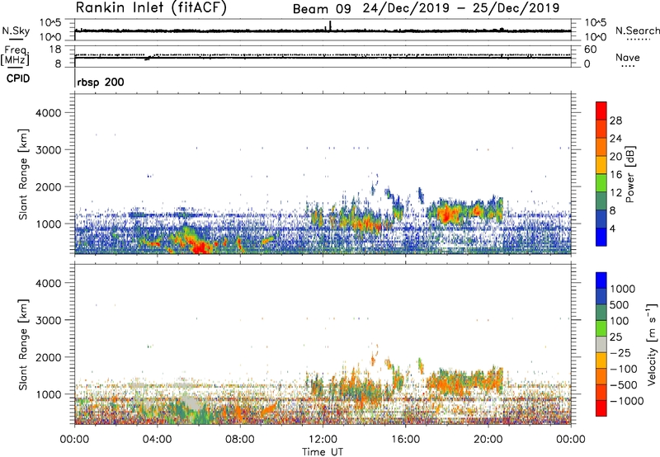
Task: Click the 'CPID' label
Action: pyautogui.click(x=18, y=78)
